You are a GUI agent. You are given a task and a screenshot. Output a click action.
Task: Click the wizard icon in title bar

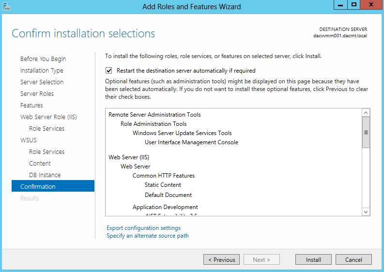click(x=7, y=6)
